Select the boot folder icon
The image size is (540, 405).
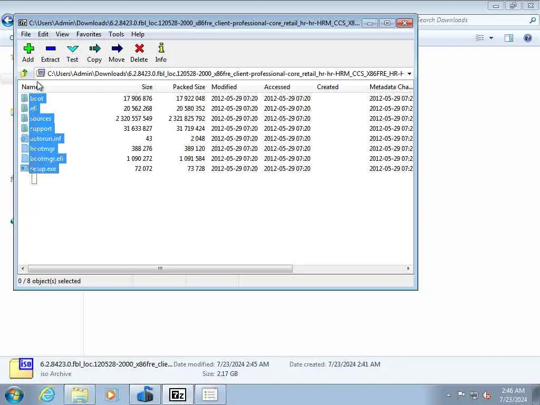pos(24,98)
